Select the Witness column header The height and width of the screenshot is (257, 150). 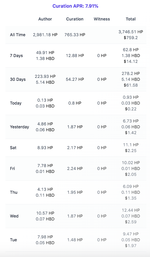coord(102,19)
